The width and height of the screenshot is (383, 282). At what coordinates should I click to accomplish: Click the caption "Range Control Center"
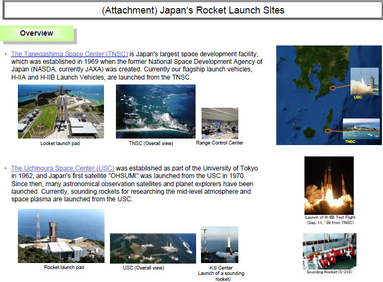(219, 143)
